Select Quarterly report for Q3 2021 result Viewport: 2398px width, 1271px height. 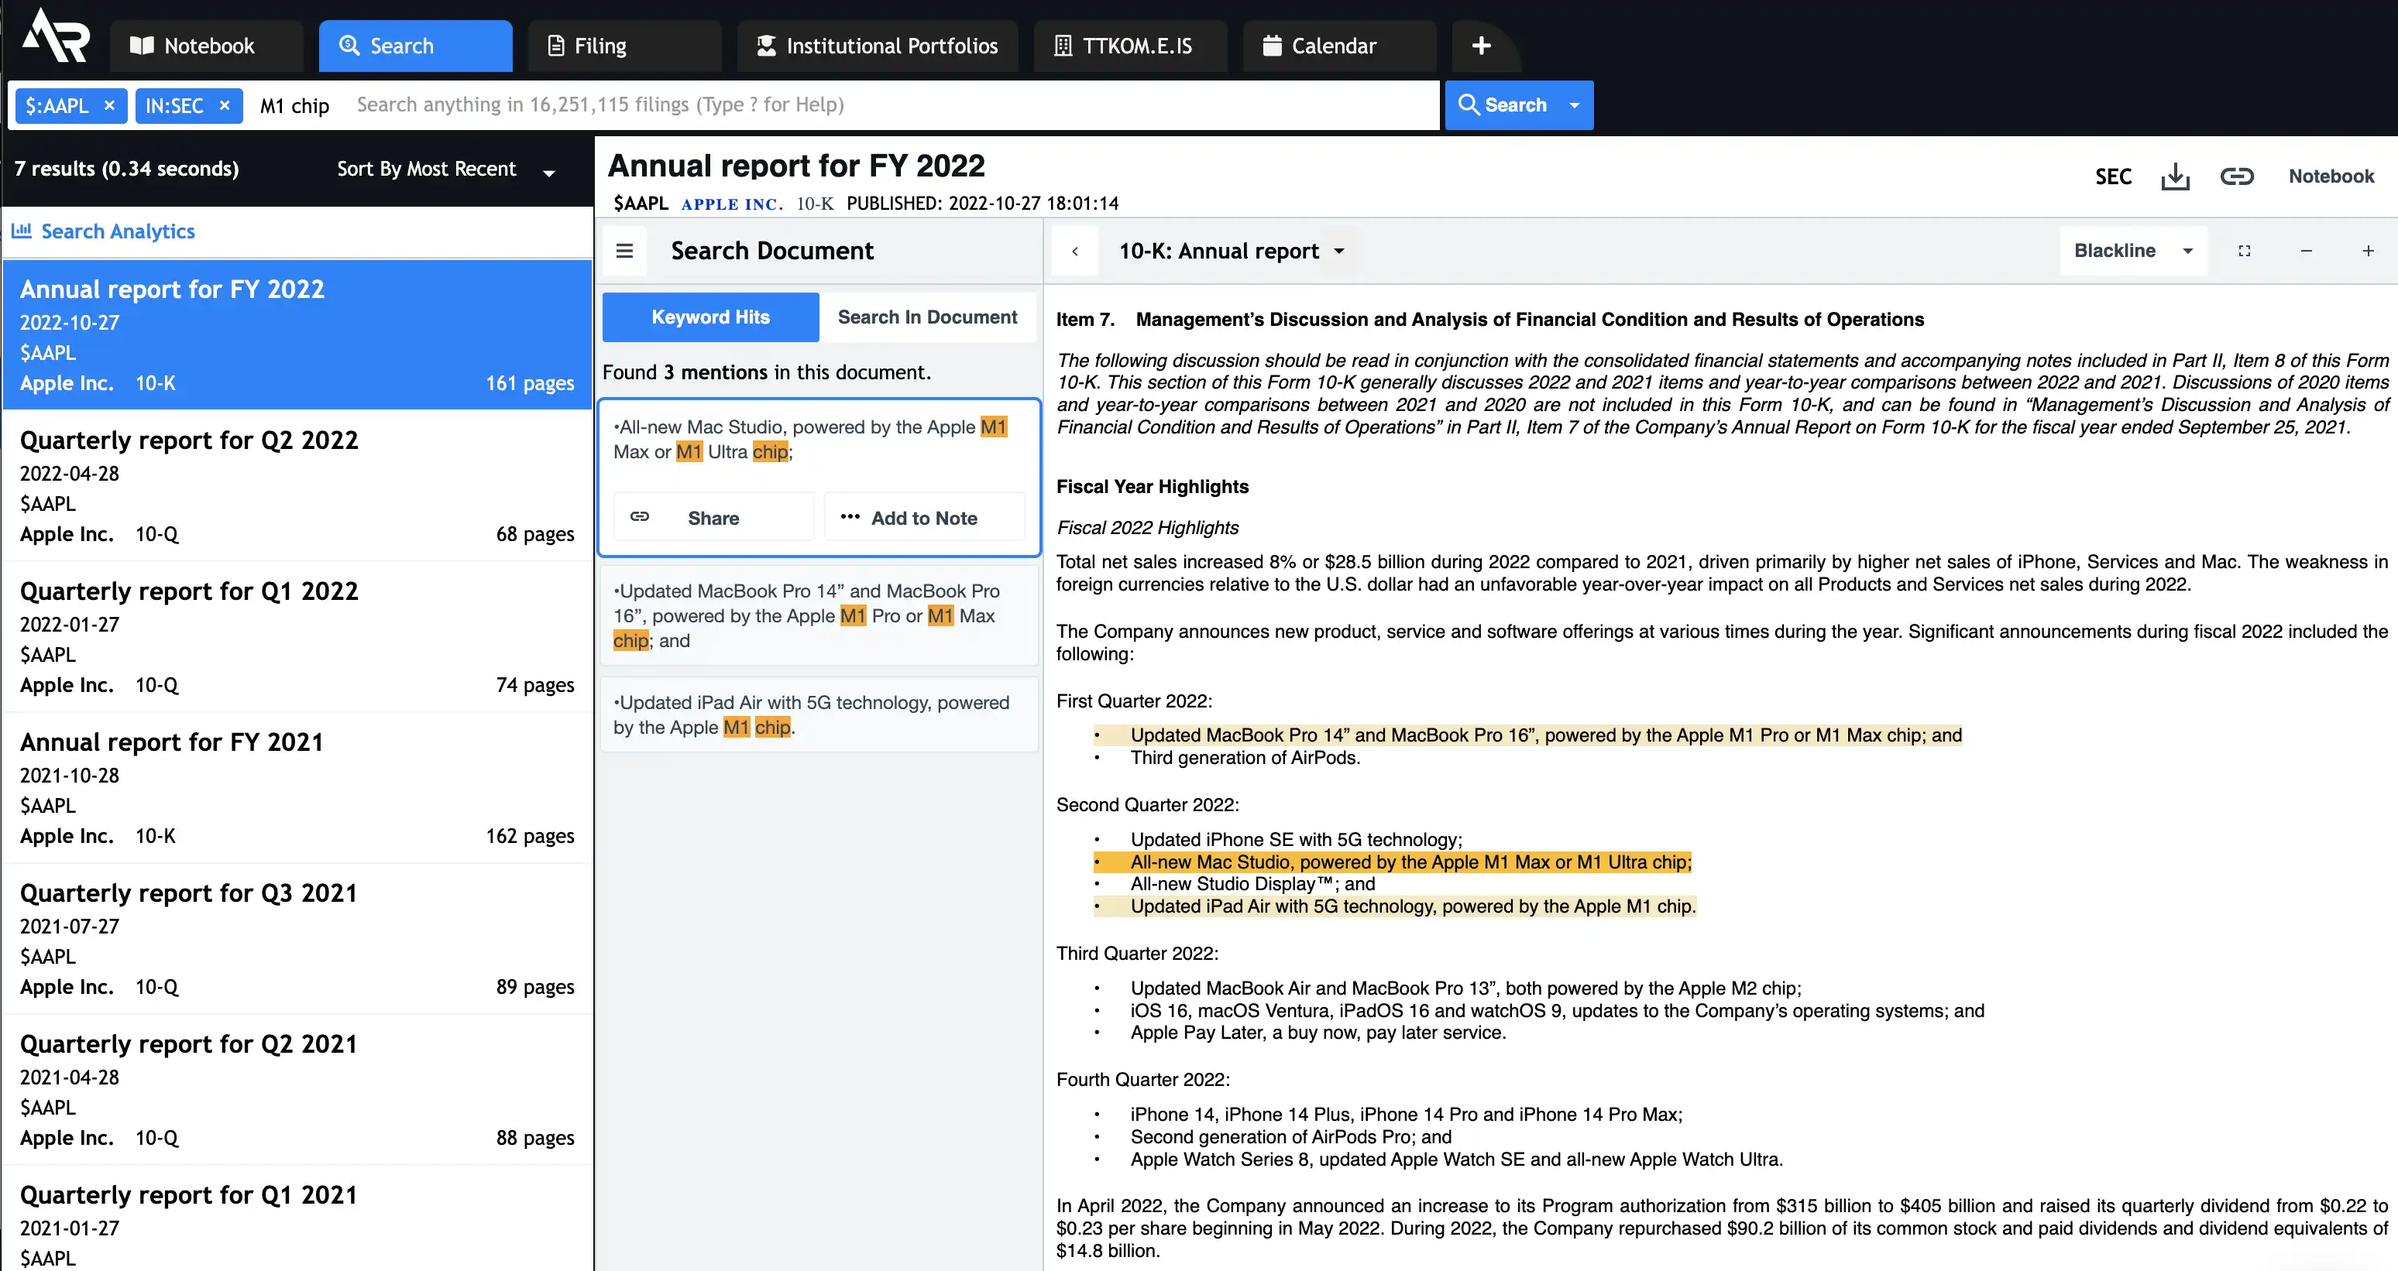pos(297,938)
